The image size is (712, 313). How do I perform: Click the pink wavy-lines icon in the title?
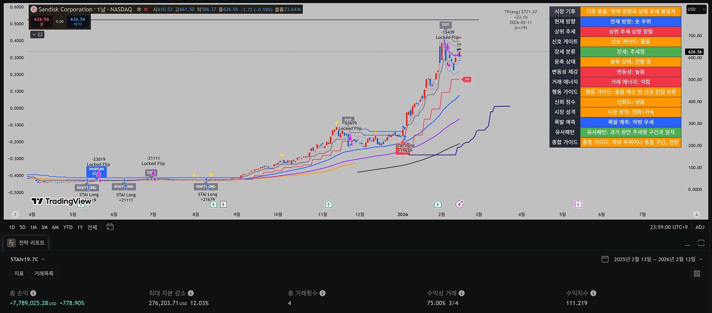(146, 9)
